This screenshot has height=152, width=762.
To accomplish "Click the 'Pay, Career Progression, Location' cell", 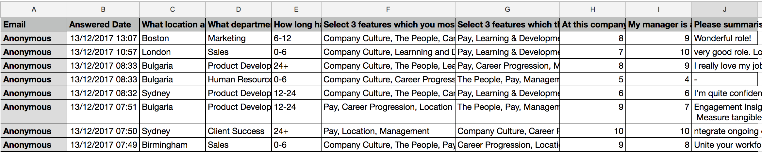I will pos(388,112).
